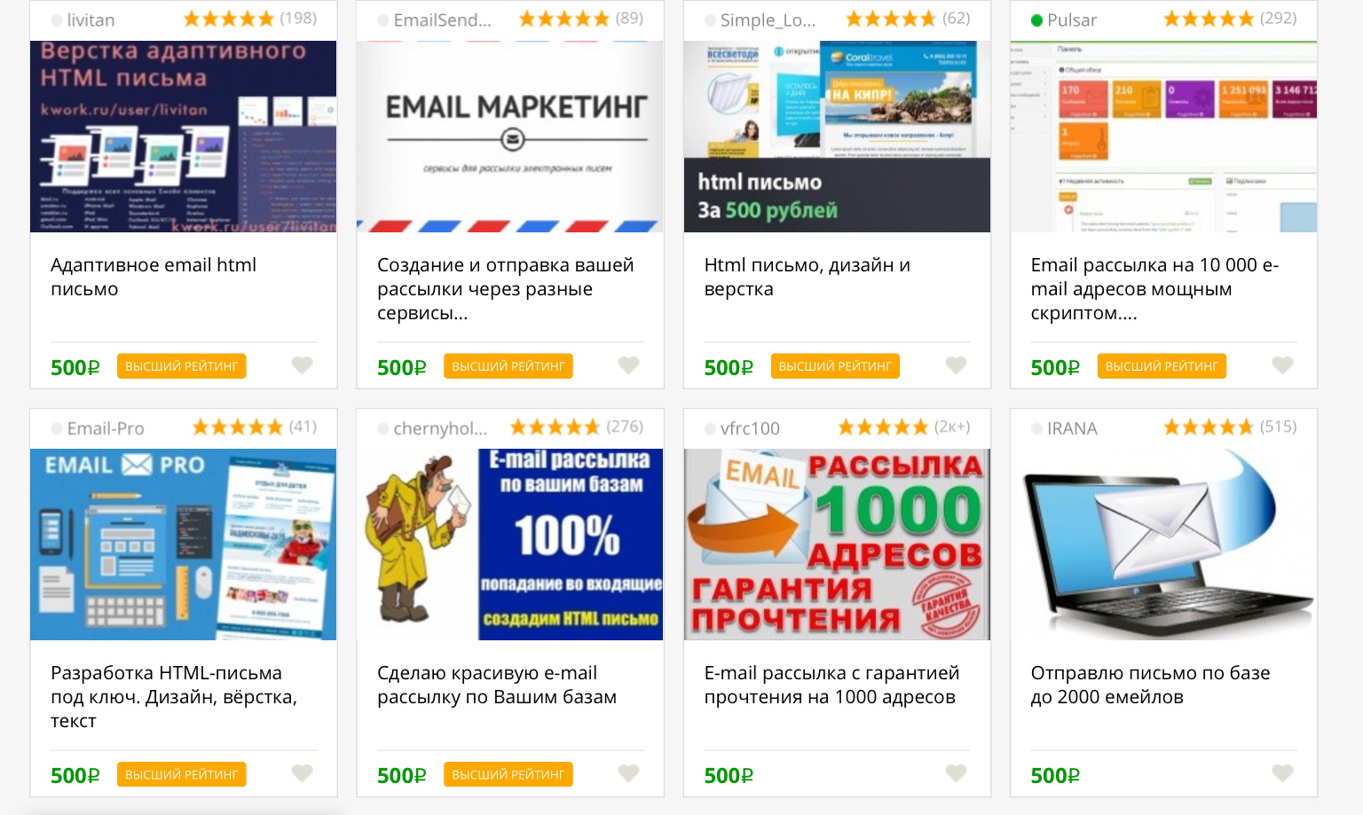This screenshot has height=815, width=1363.
Task: Add vfrc100 1000 адресов gig to favorites
Action: (x=956, y=773)
